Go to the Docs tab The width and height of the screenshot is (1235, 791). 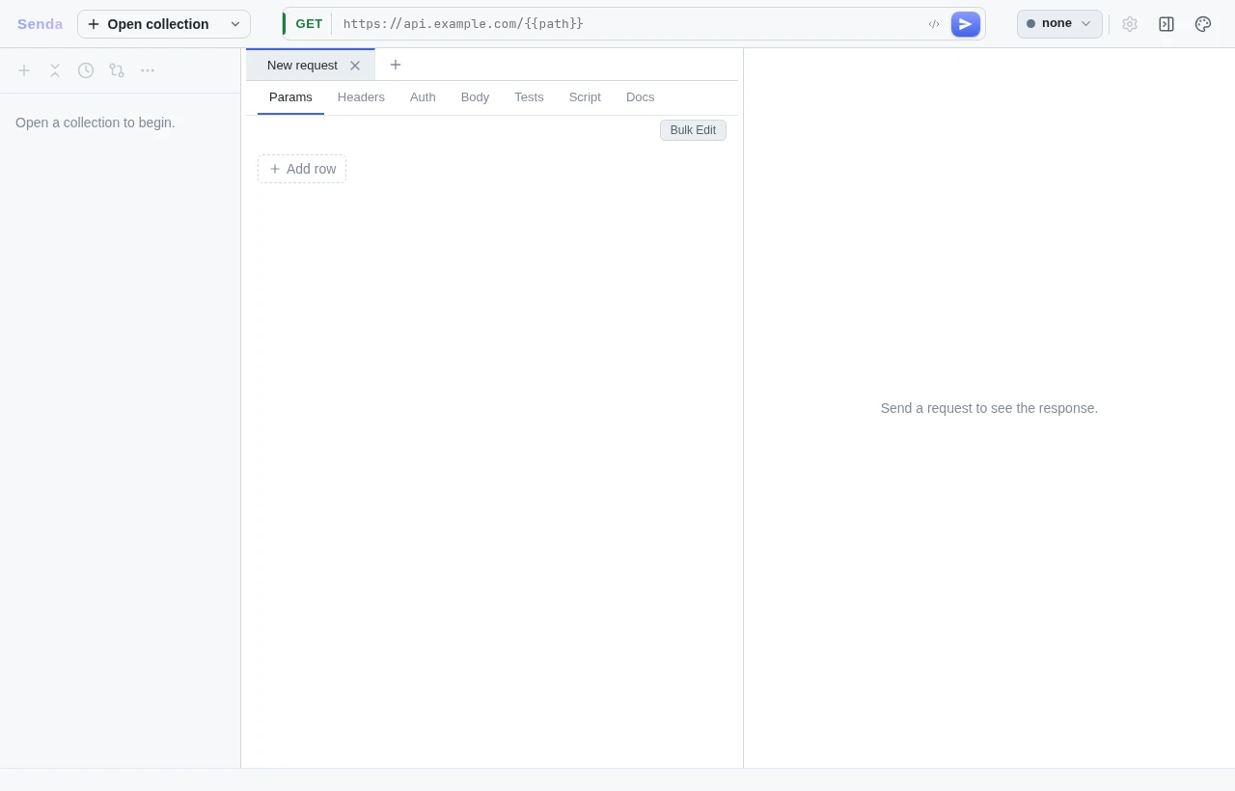coord(640,97)
